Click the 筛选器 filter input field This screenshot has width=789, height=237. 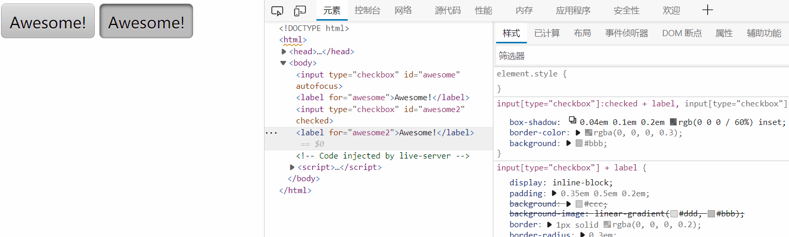642,55
